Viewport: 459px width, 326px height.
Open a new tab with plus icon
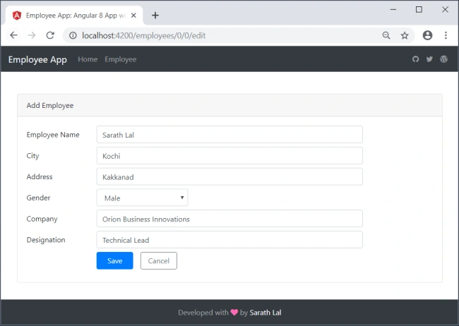click(155, 16)
